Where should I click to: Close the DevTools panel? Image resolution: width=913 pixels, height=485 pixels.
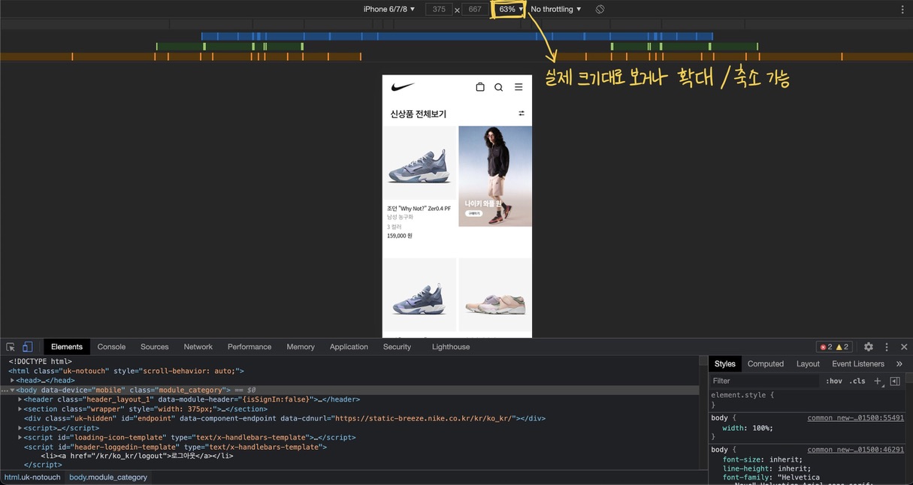coord(904,347)
